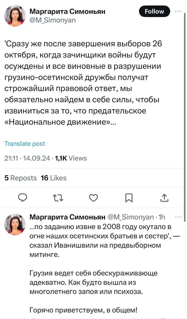View the list of 16 Likes
The image size is (187, 319).
tap(54, 178)
